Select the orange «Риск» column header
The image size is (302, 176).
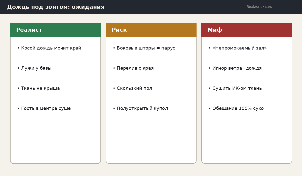tap(151, 30)
